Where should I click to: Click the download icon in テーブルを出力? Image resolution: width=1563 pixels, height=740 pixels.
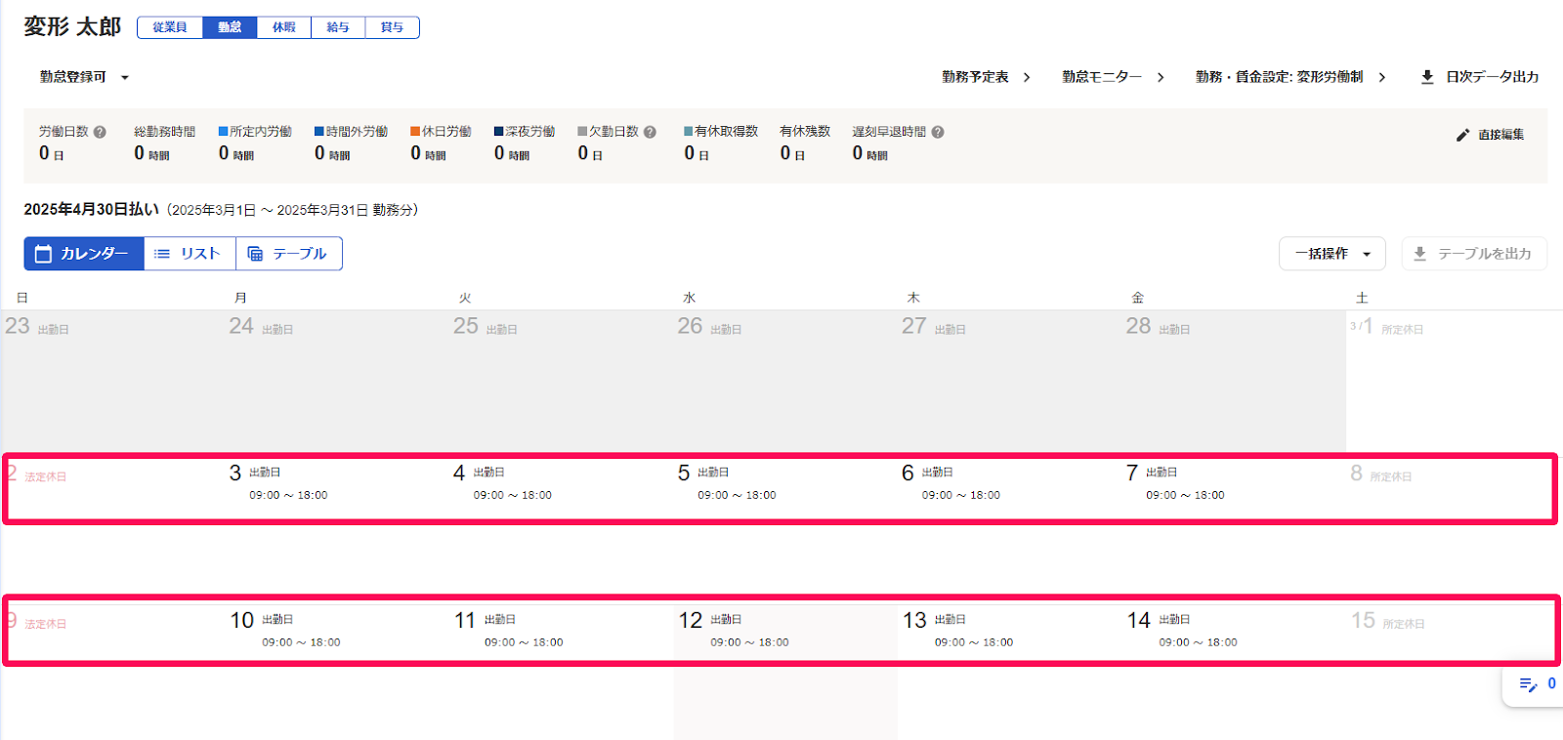click(x=1420, y=254)
